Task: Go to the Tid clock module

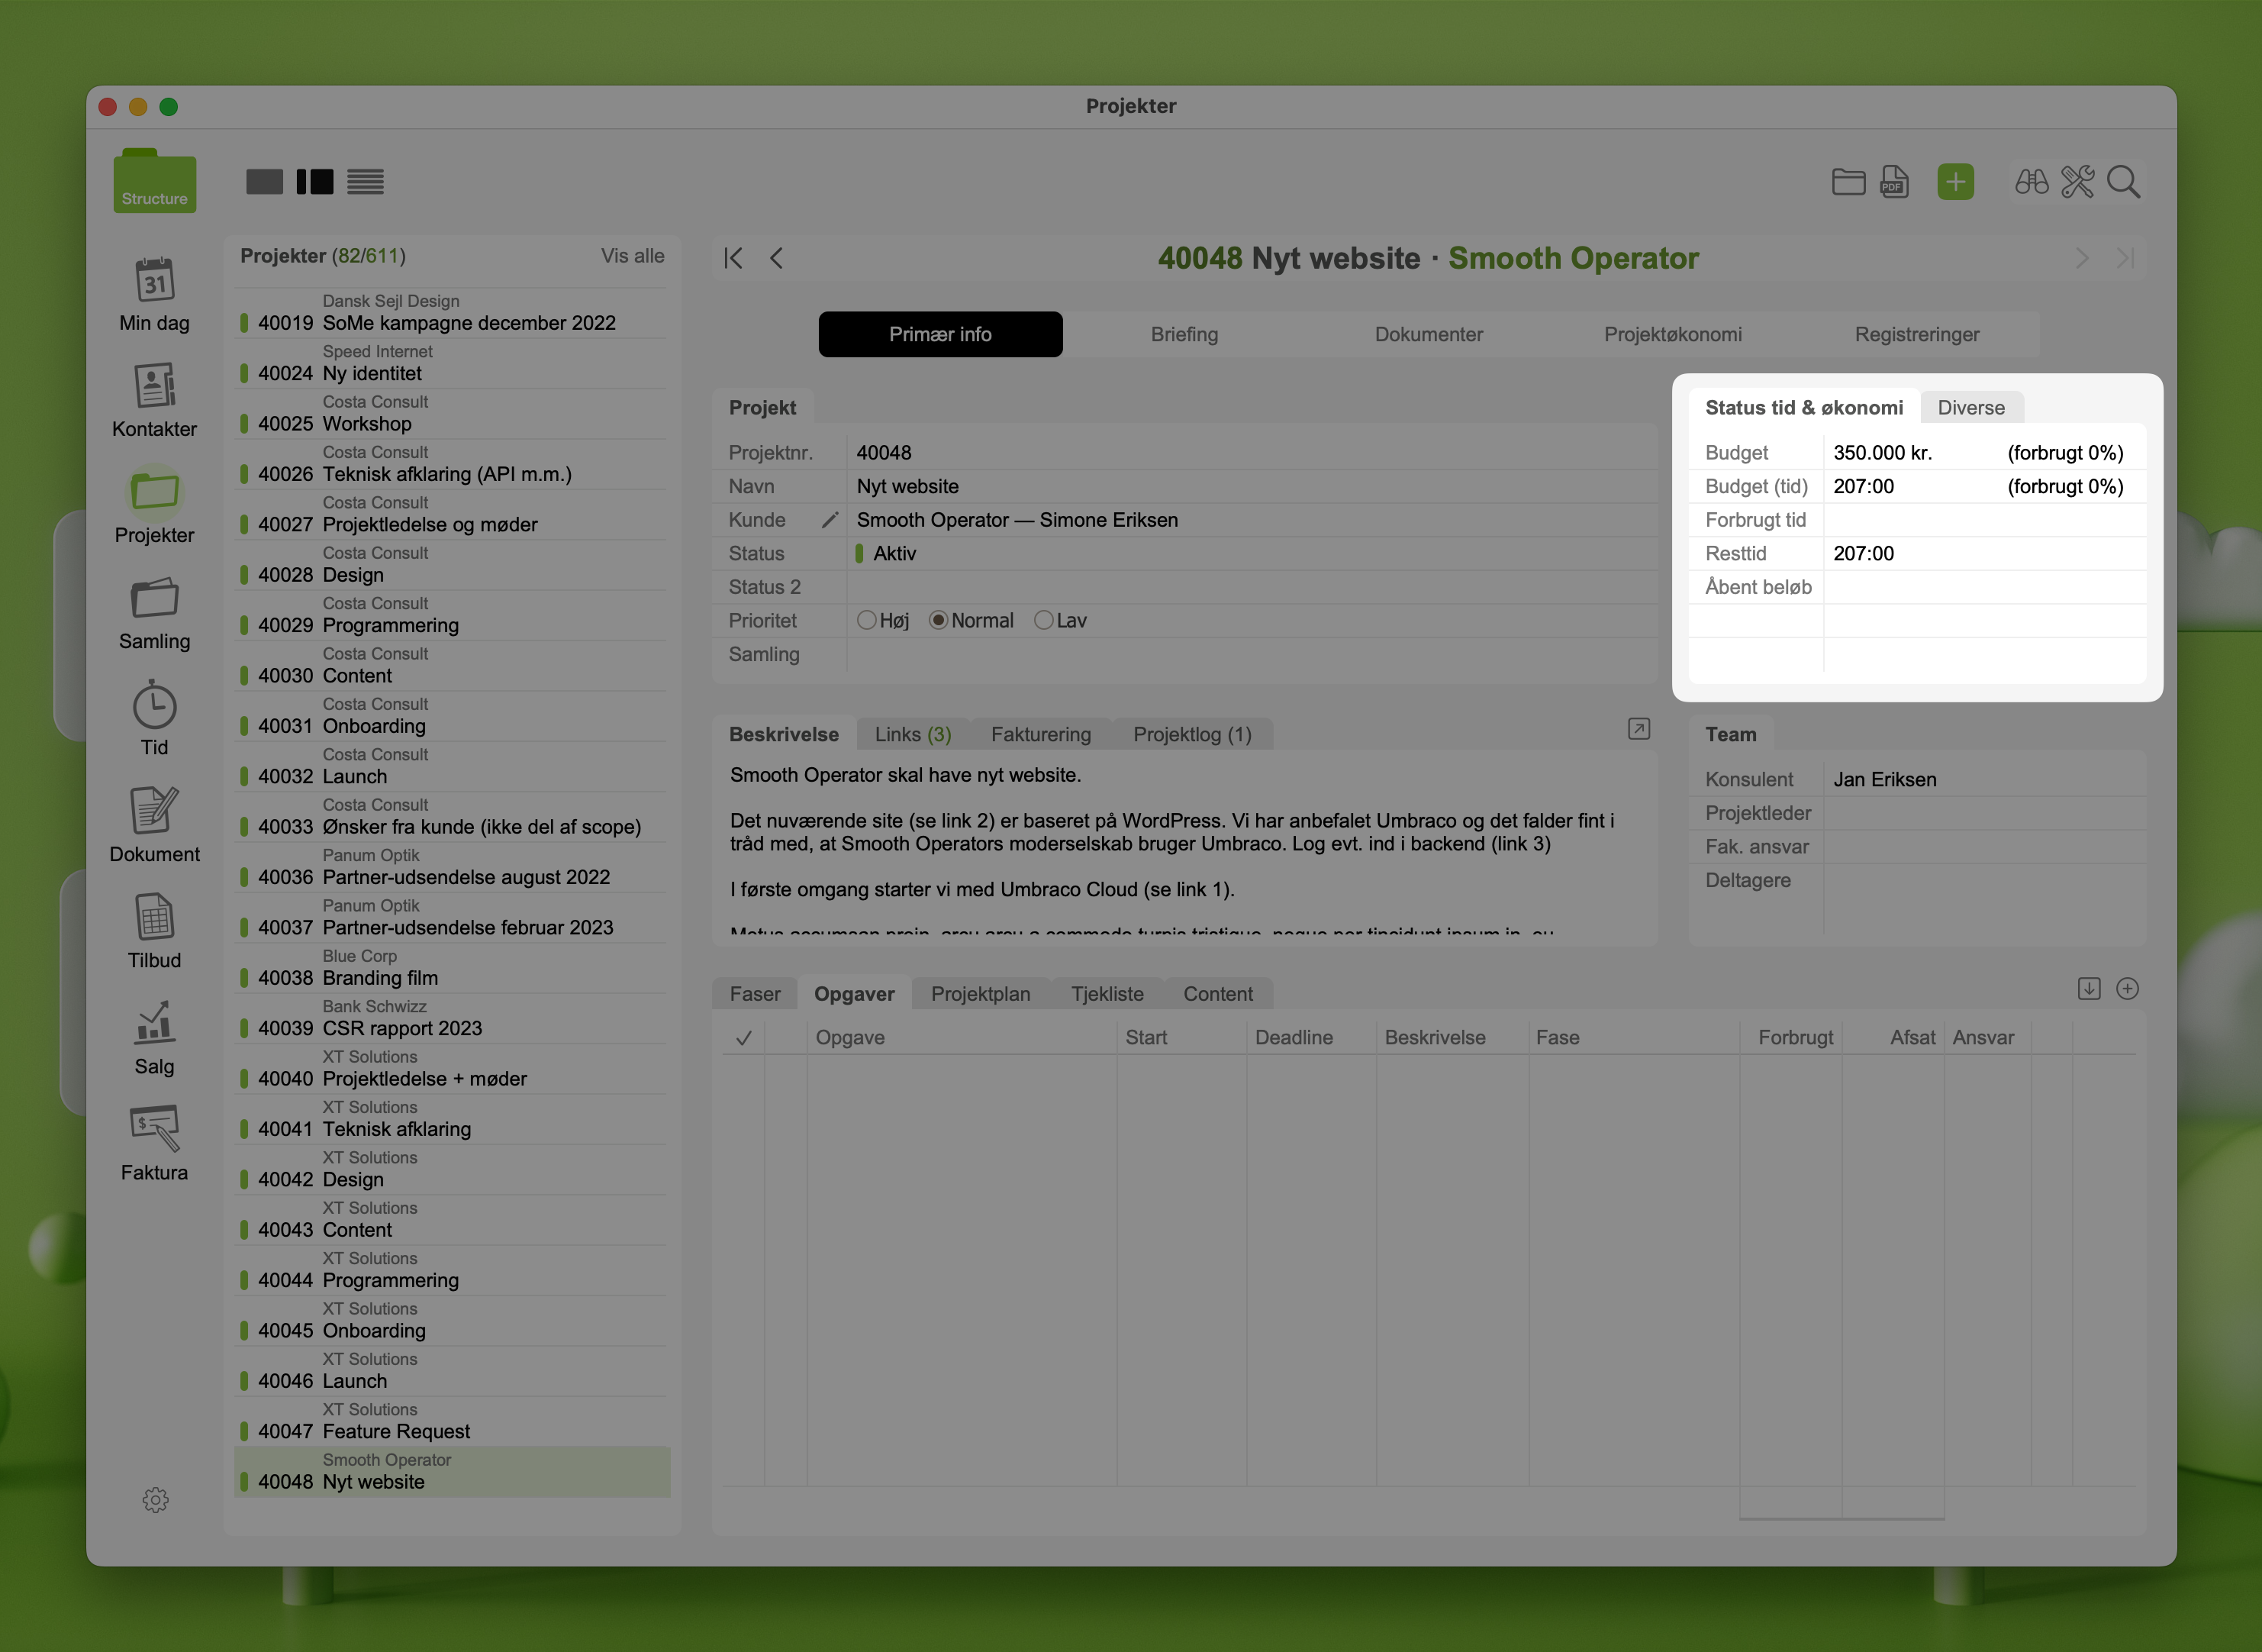Action: 155,706
